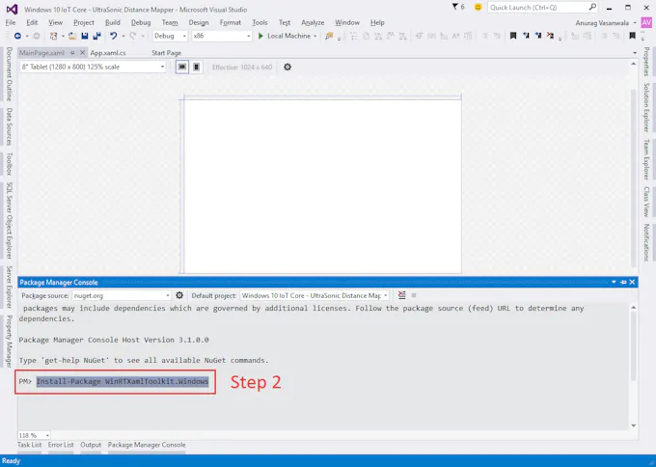The height and width of the screenshot is (467, 656).
Task: Click the AV user account avatar
Action: click(x=646, y=23)
